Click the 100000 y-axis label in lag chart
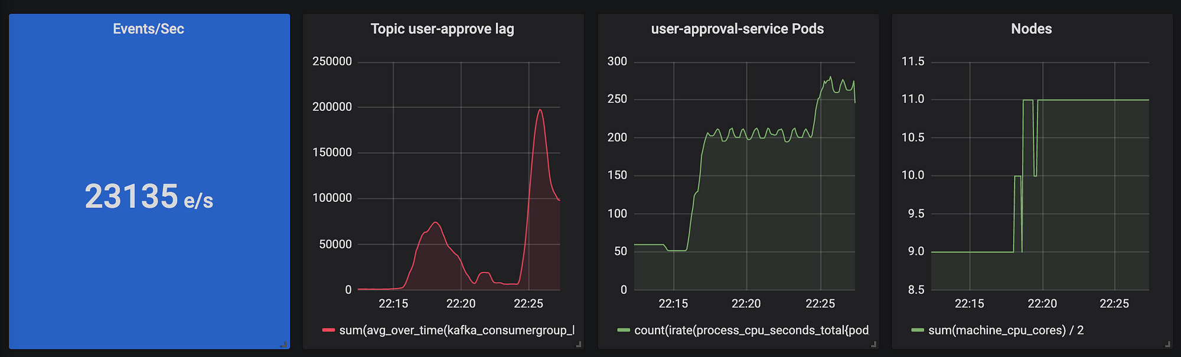1181x357 pixels. pos(332,198)
